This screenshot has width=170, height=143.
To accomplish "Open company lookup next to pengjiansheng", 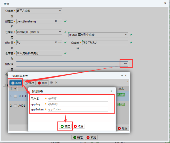I will click(x=60, y=21).
